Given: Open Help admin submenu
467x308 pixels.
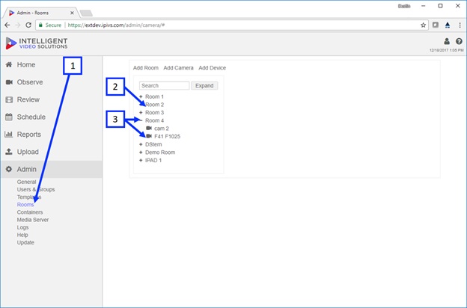Looking at the screenshot, I should tap(22, 235).
